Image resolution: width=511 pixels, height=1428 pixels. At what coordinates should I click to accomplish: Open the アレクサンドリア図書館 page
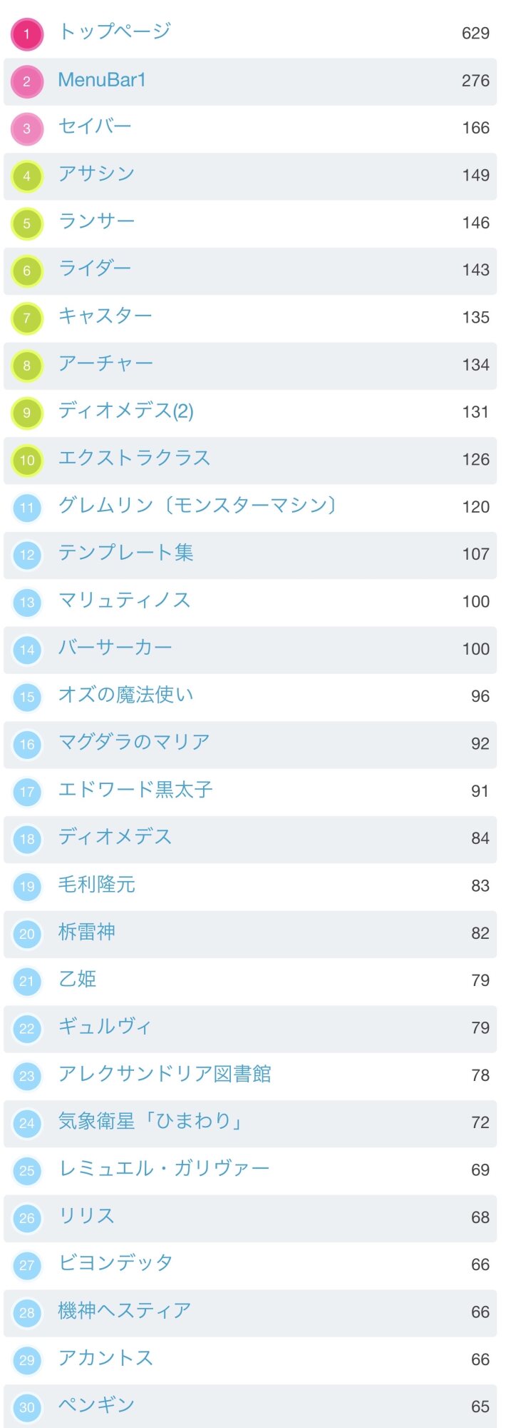165,1074
